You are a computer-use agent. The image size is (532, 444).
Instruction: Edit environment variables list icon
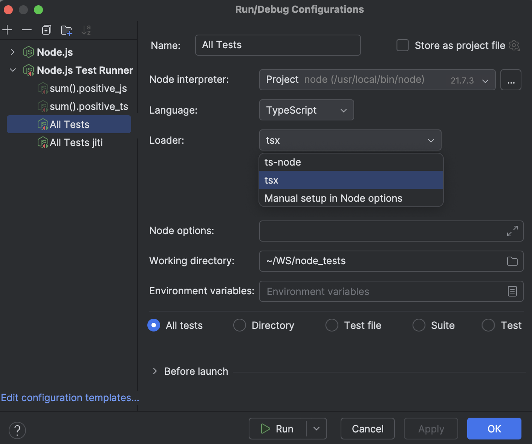point(512,291)
